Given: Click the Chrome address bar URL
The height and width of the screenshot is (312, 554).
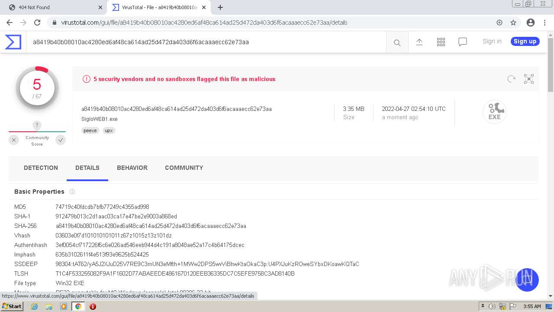Looking at the screenshot, I should point(204,23).
